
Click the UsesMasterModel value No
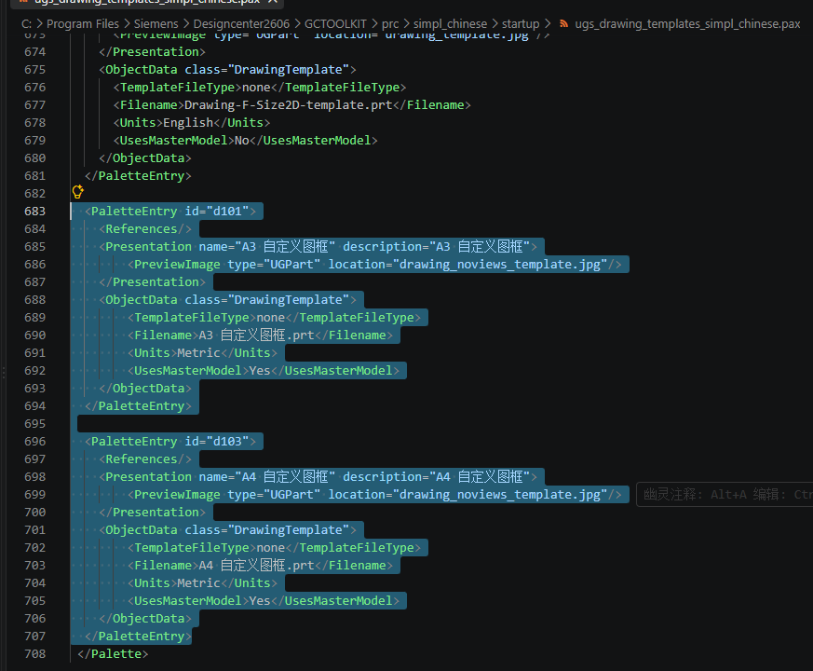pos(242,140)
